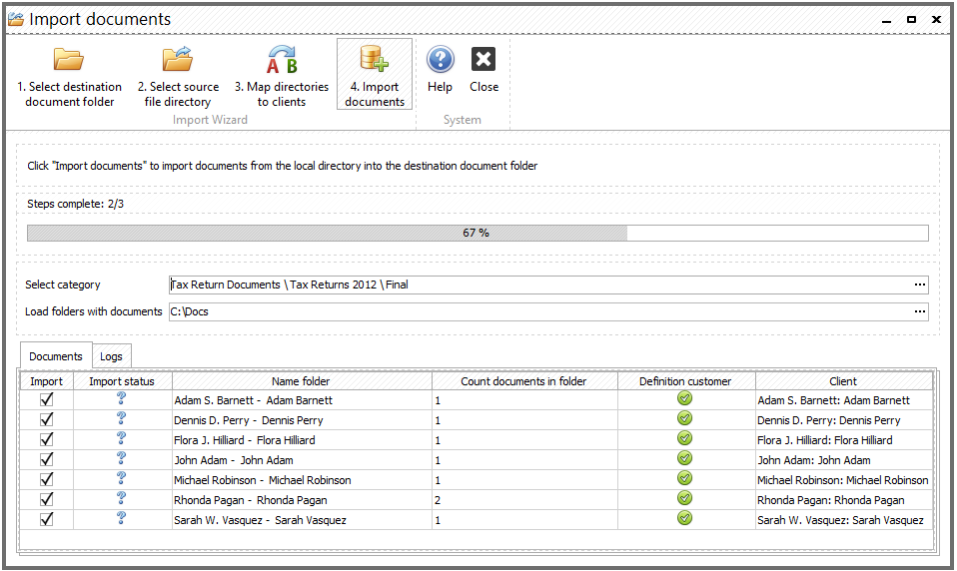
Task: Click import status icon for Rhonda Pagan
Action: click(x=122, y=498)
